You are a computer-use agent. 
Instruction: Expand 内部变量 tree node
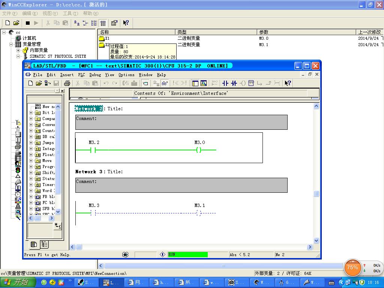point(18,50)
